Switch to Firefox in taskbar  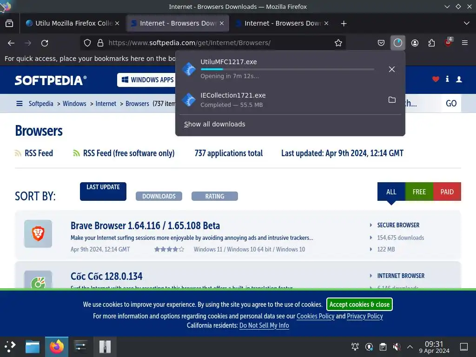pos(57,347)
